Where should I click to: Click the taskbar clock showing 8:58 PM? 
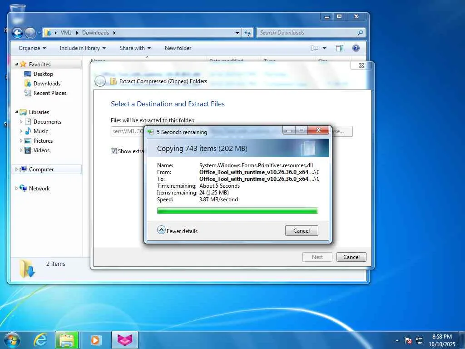[442, 340]
